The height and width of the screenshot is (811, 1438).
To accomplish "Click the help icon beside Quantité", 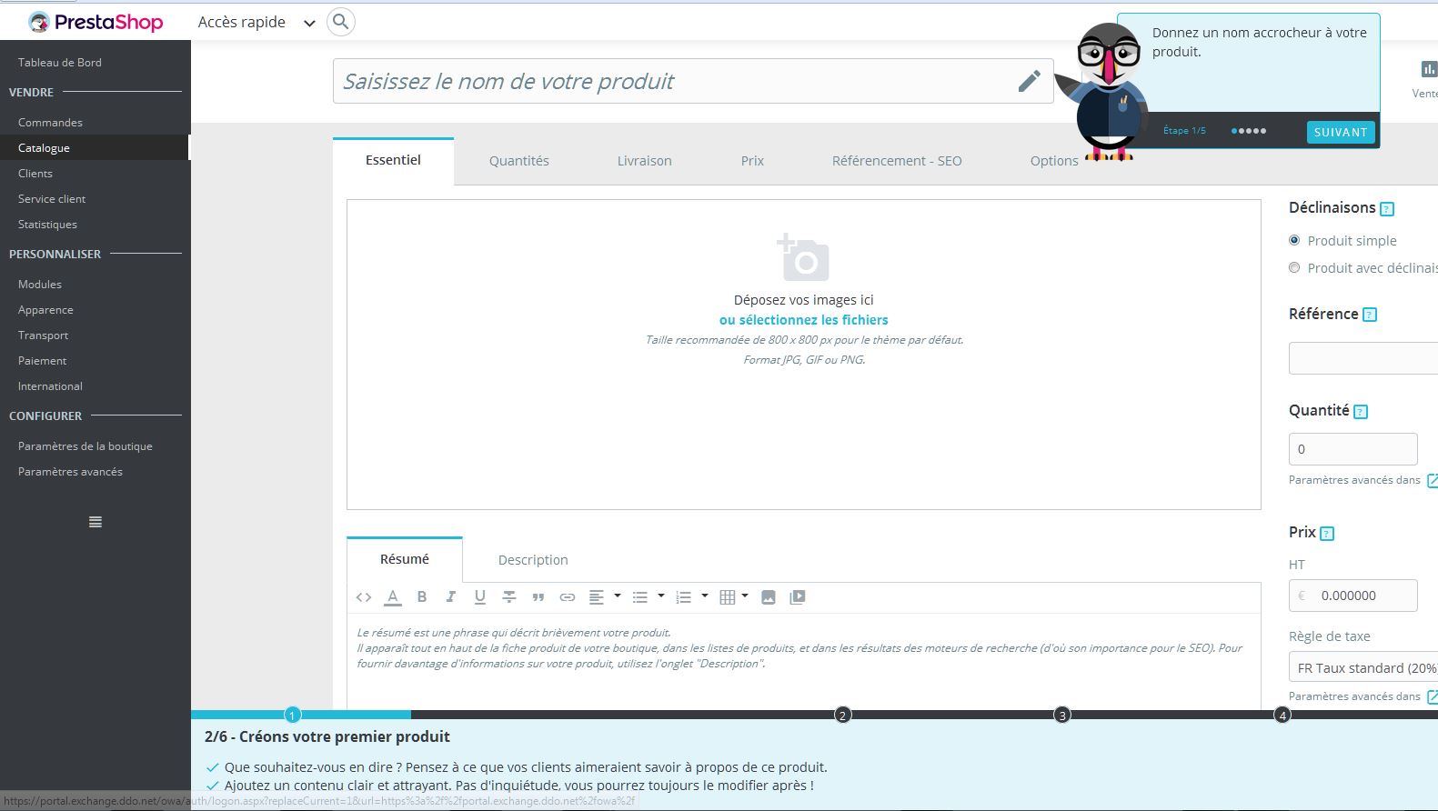I will point(1361,412).
